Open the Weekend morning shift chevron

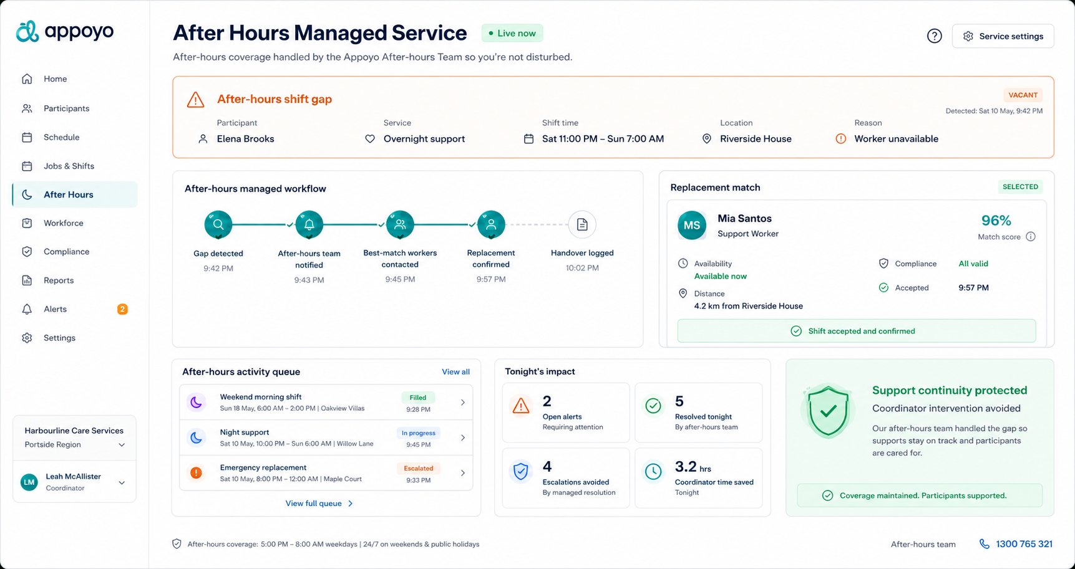[x=462, y=403]
